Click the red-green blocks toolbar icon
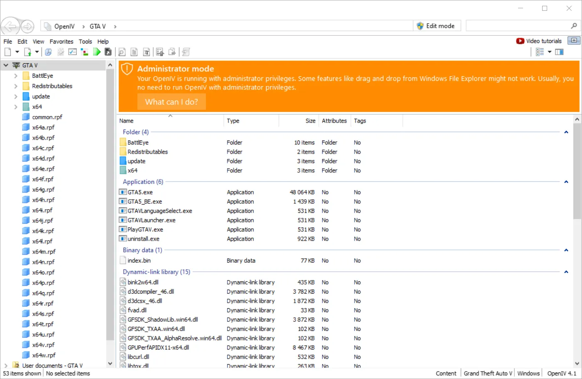Viewport: 582px width, 379px height. pos(85,52)
